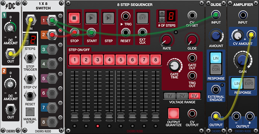The width and height of the screenshot is (259, 134).
Task: Decrease number of steps with down arrow
Action: pyautogui.click(x=162, y=19)
